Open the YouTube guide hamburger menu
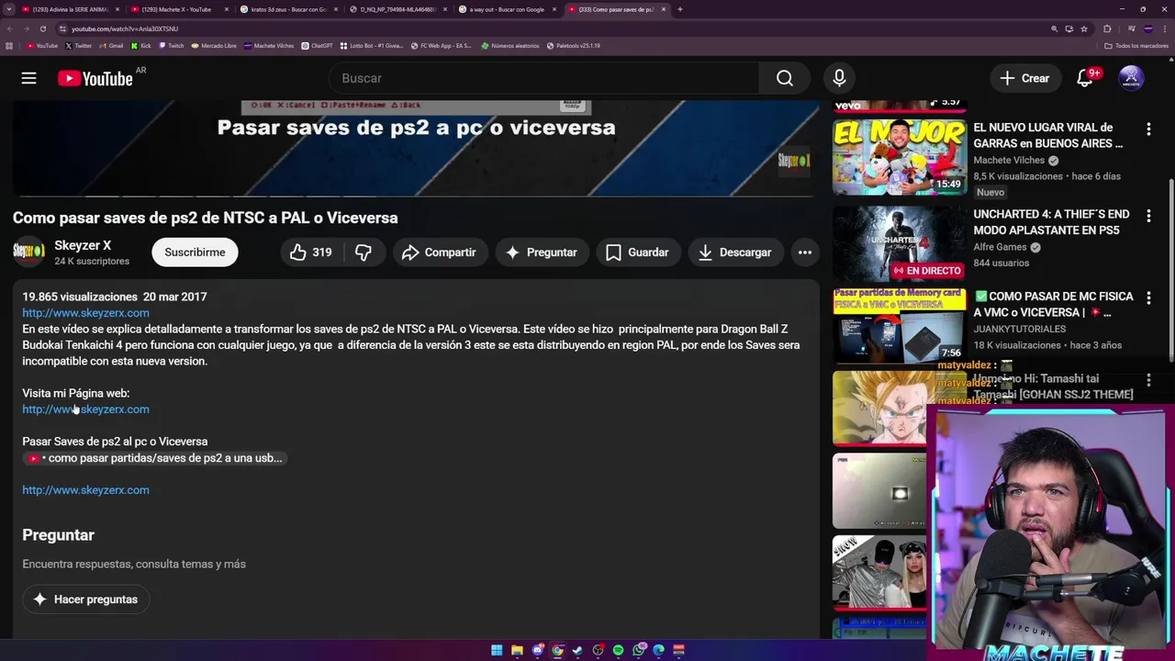 coord(28,78)
